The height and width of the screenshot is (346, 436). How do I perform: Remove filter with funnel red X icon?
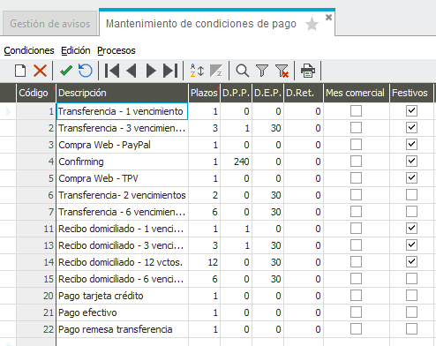click(x=282, y=71)
